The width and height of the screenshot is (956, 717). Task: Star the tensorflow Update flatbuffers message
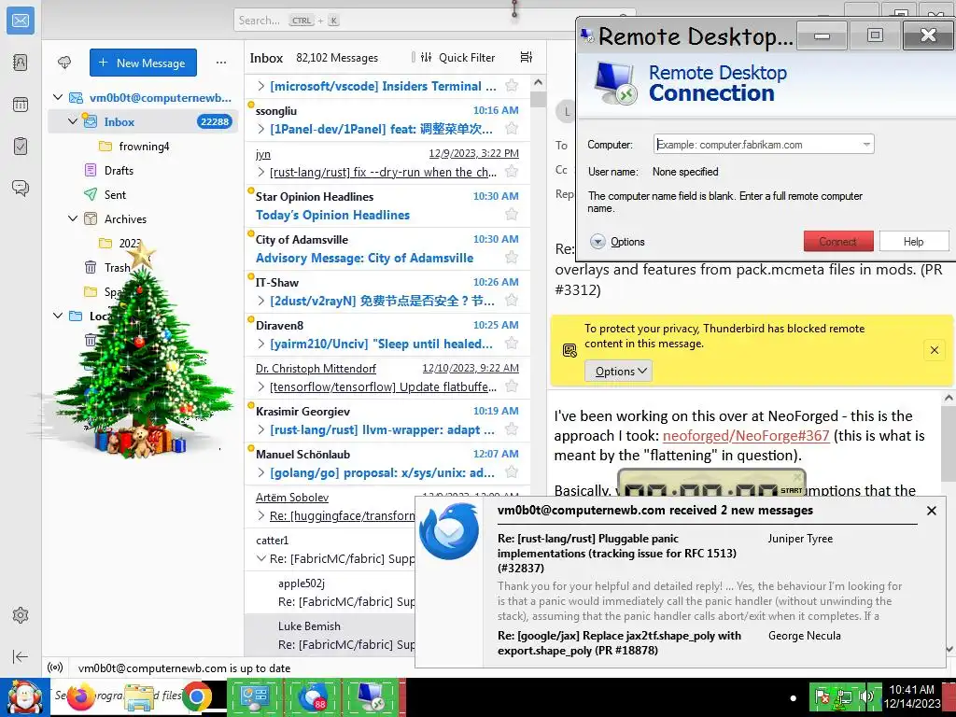tap(512, 386)
